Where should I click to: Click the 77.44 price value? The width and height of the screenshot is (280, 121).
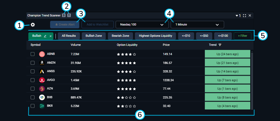pyautogui.click(x=167, y=89)
